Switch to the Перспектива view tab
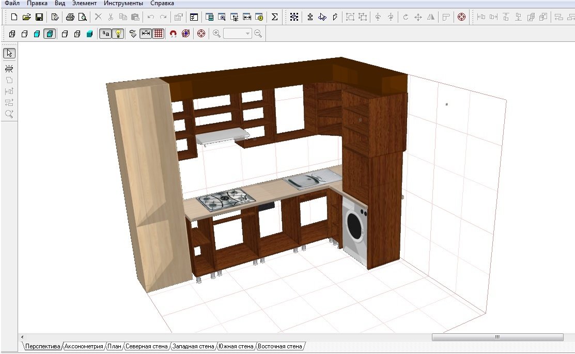Image resolution: width=575 pixels, height=354 pixels. click(42, 346)
